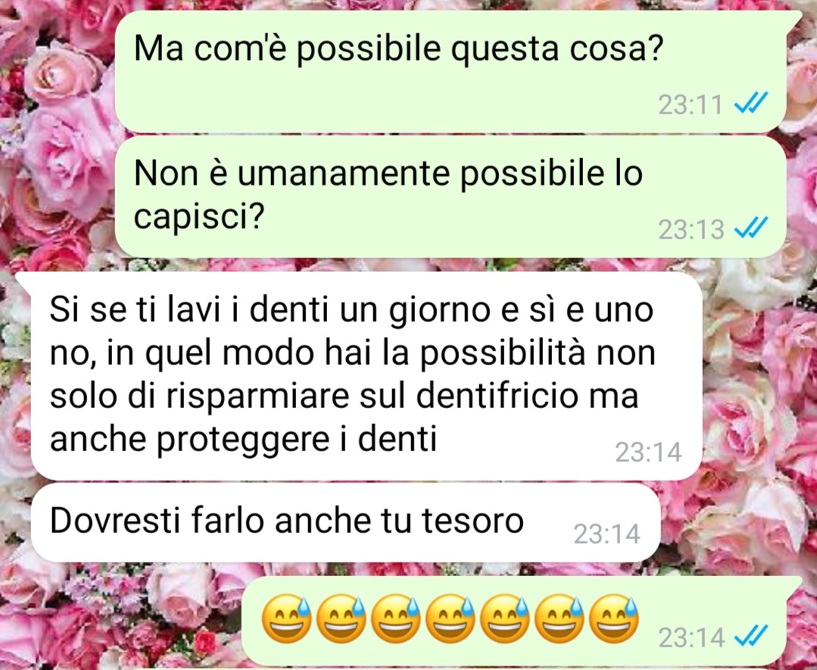The height and width of the screenshot is (670, 817).
Task: Tap the second sweat-smile emoji
Action: pyautogui.click(x=341, y=618)
